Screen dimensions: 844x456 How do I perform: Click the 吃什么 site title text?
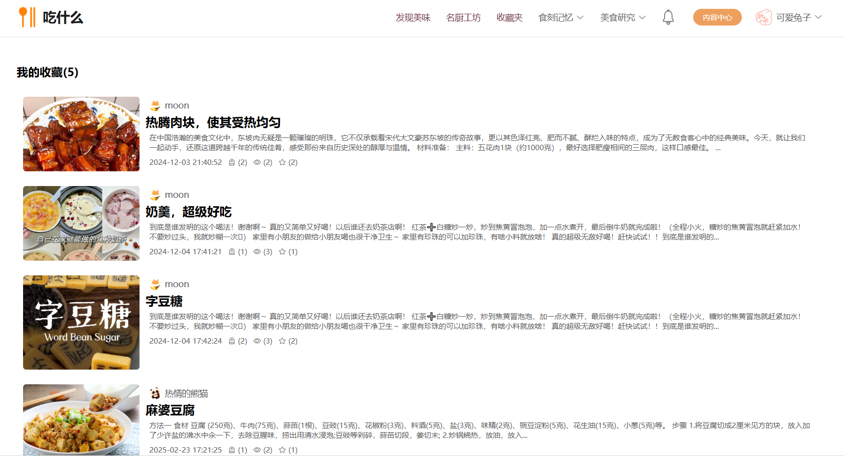pyautogui.click(x=63, y=18)
